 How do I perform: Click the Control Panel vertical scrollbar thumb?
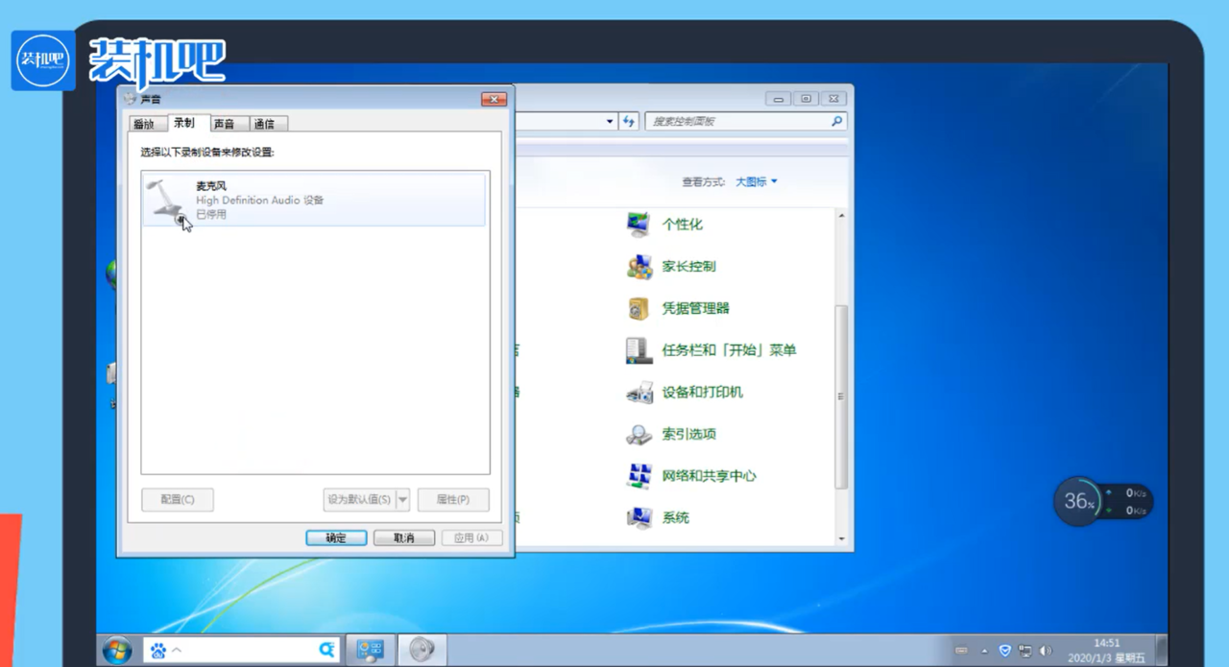[x=842, y=397]
